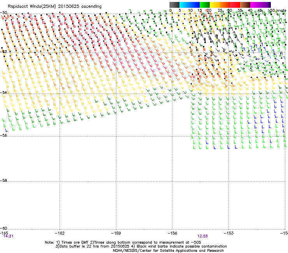Click the green 15-20 knots color swatch
Screen dimensions: 288x253
point(205,5)
